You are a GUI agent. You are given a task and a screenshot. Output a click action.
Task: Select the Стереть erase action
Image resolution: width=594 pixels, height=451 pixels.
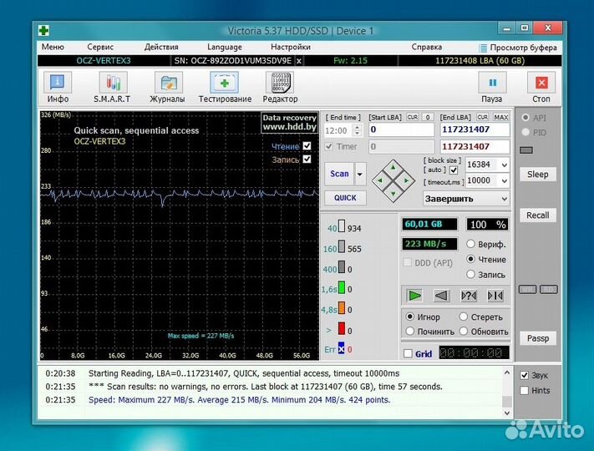[464, 317]
